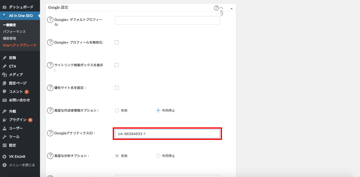Click the collapse arrow icon beside メニューを閉じる
Image resolution: width=360 pixels, height=177 pixels.
[x=4, y=165]
